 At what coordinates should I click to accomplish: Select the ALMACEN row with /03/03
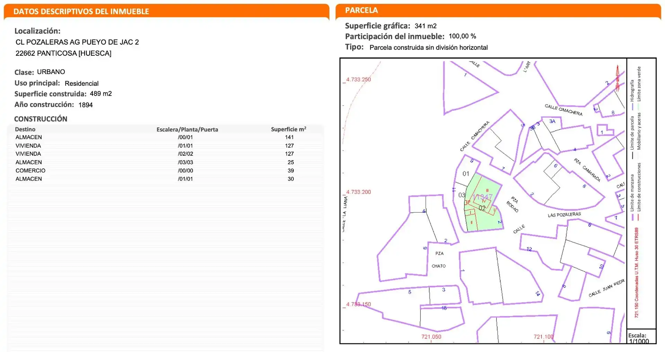(x=166, y=162)
